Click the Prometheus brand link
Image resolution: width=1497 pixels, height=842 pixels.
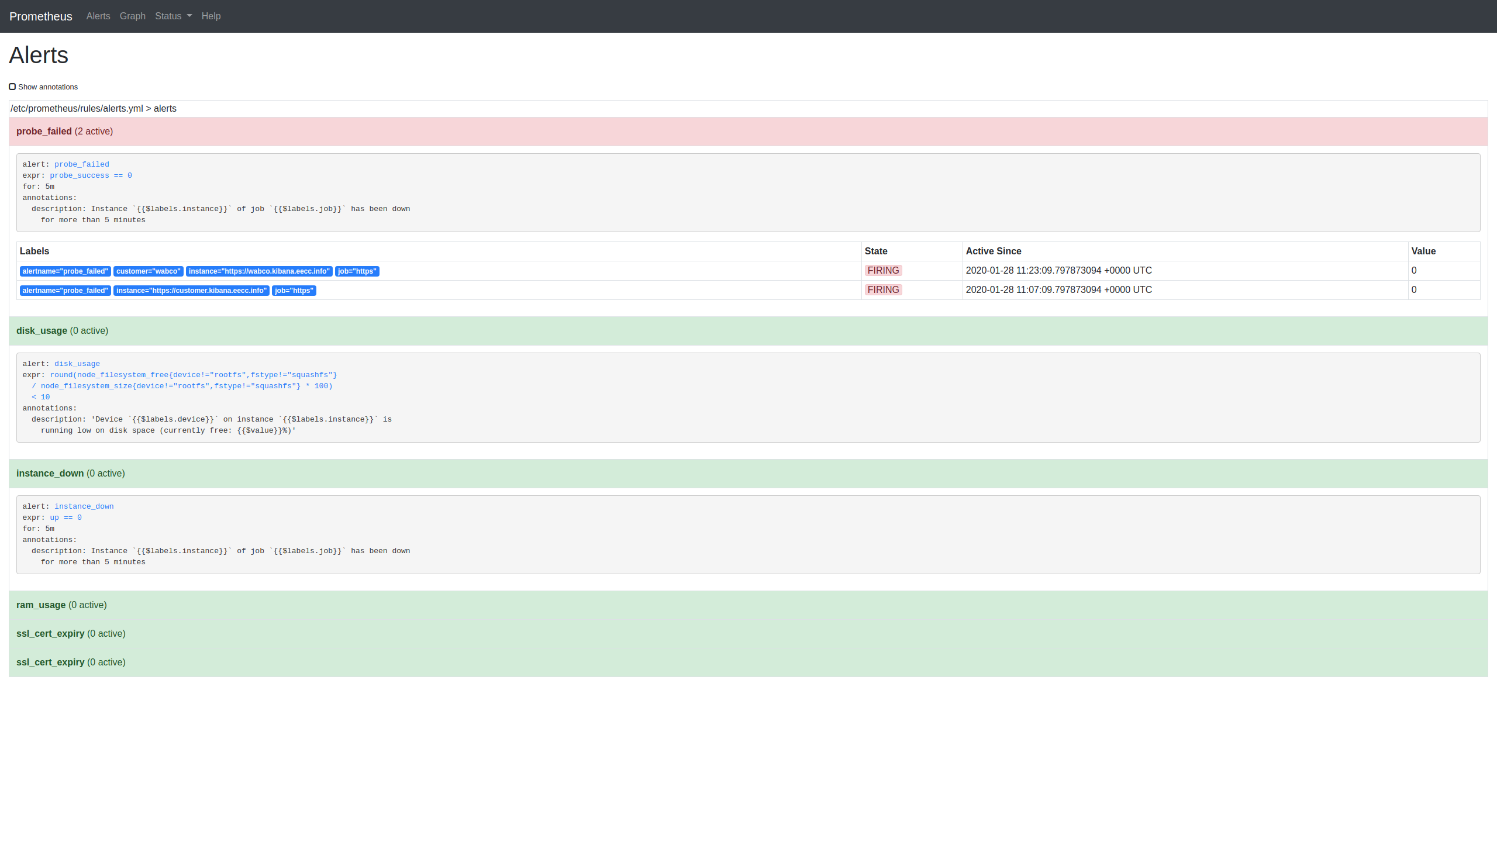(x=41, y=16)
